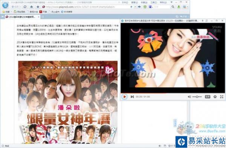Expand the 收藏 favorites dropdown in bookmarks bar

(7, 12)
